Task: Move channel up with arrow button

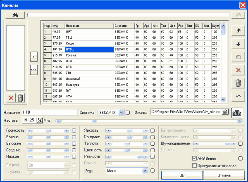Action: (238, 31)
